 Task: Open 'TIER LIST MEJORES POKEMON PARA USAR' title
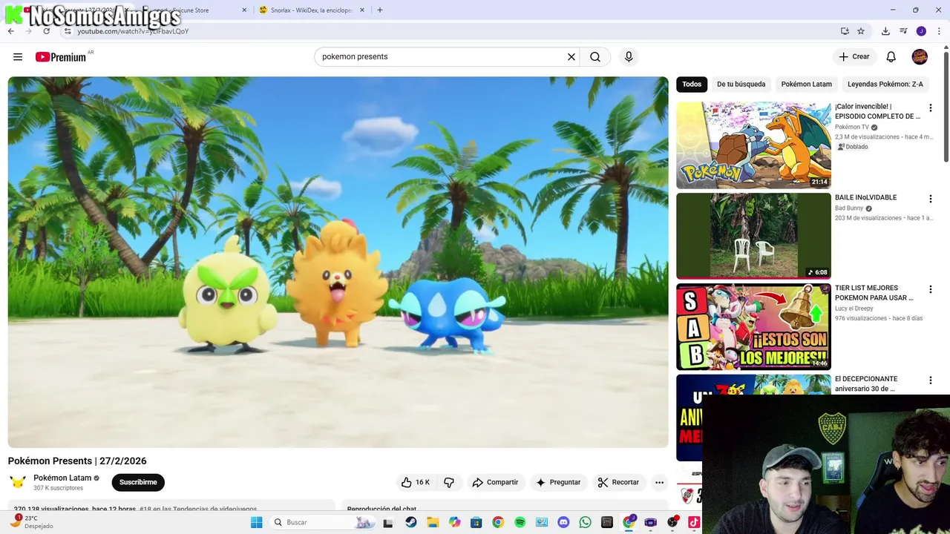tap(874, 293)
